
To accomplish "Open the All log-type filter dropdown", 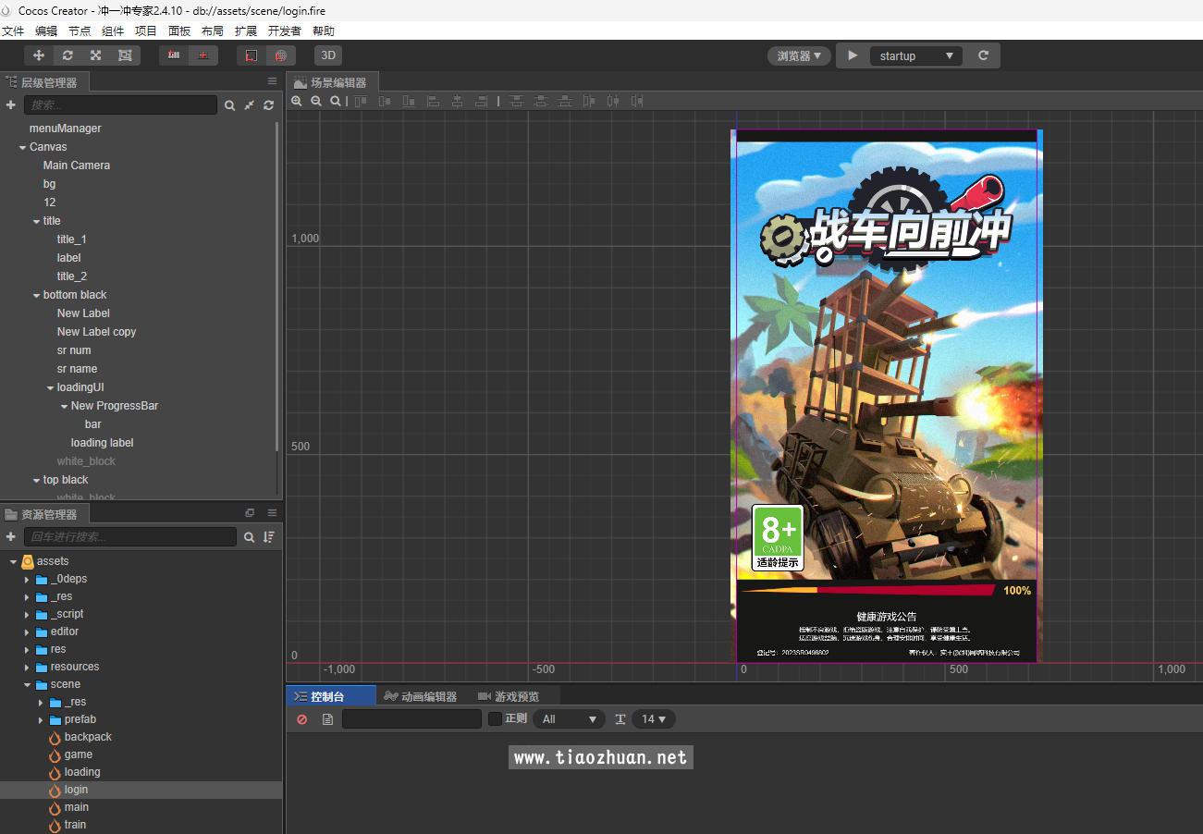I will tap(568, 719).
